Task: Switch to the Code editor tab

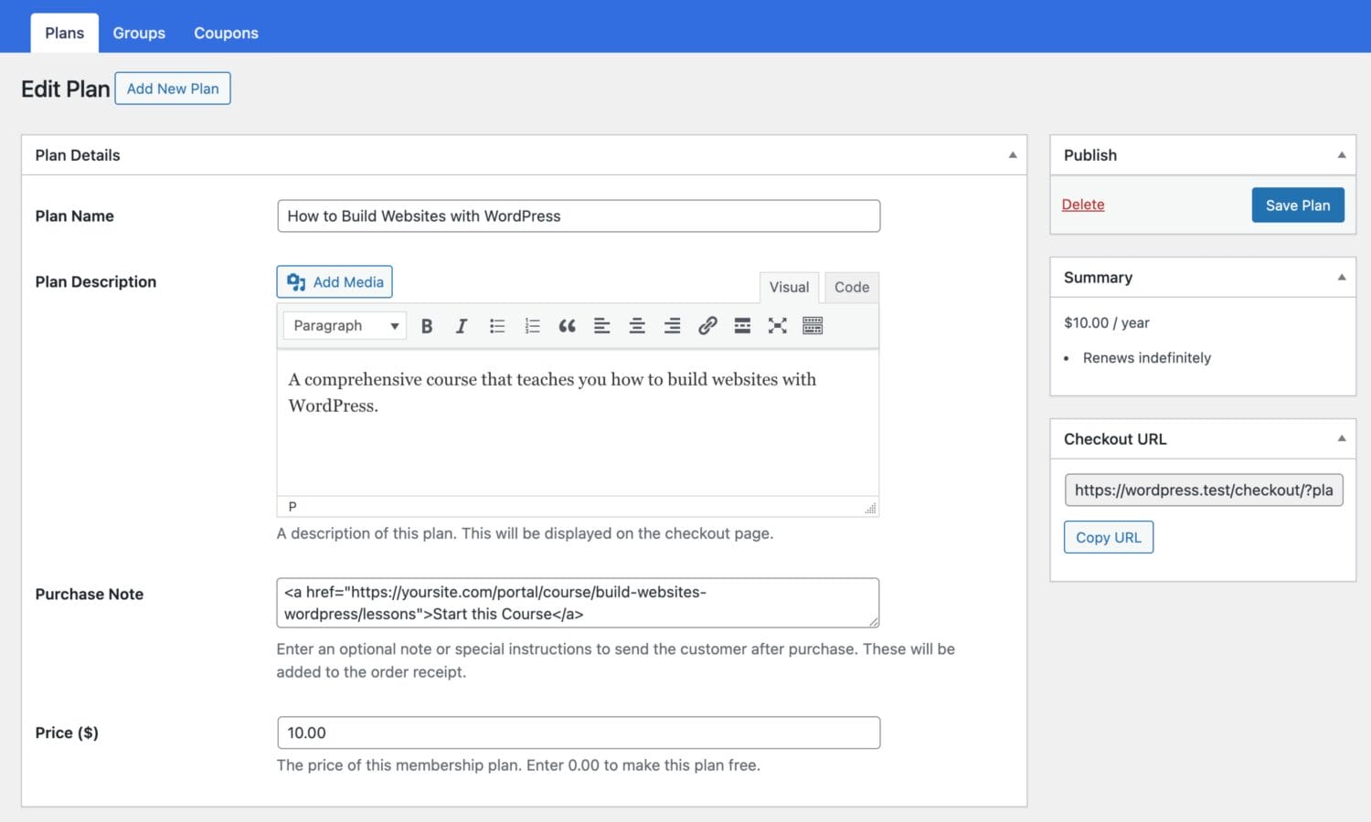Action: [x=852, y=287]
